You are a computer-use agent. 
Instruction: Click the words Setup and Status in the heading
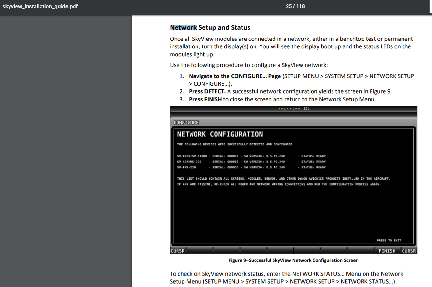coord(224,27)
